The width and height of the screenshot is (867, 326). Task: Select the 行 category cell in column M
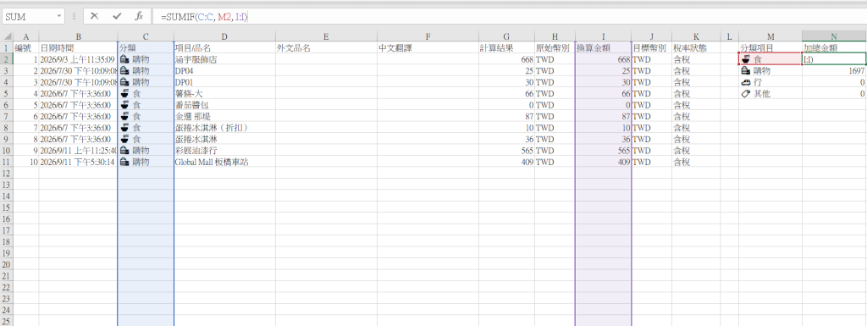click(x=770, y=82)
